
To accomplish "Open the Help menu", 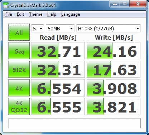I will pyautogui.click(x=52, y=14).
